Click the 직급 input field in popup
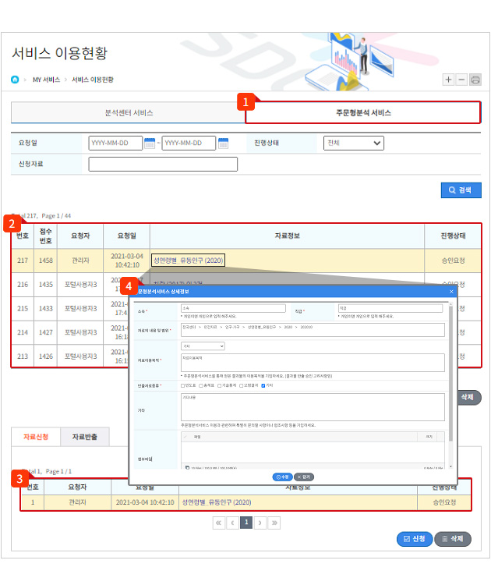Image resolution: width=491 pixels, height=585 pixels. [390, 308]
